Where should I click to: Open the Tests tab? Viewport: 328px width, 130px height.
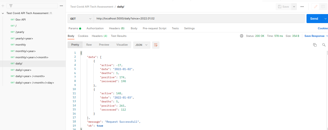point(175,28)
